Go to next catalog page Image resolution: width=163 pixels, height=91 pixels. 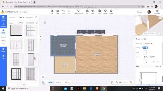(27, 84)
